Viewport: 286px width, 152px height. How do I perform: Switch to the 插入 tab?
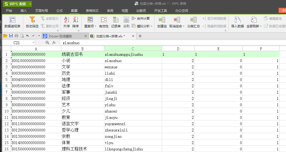23,11
